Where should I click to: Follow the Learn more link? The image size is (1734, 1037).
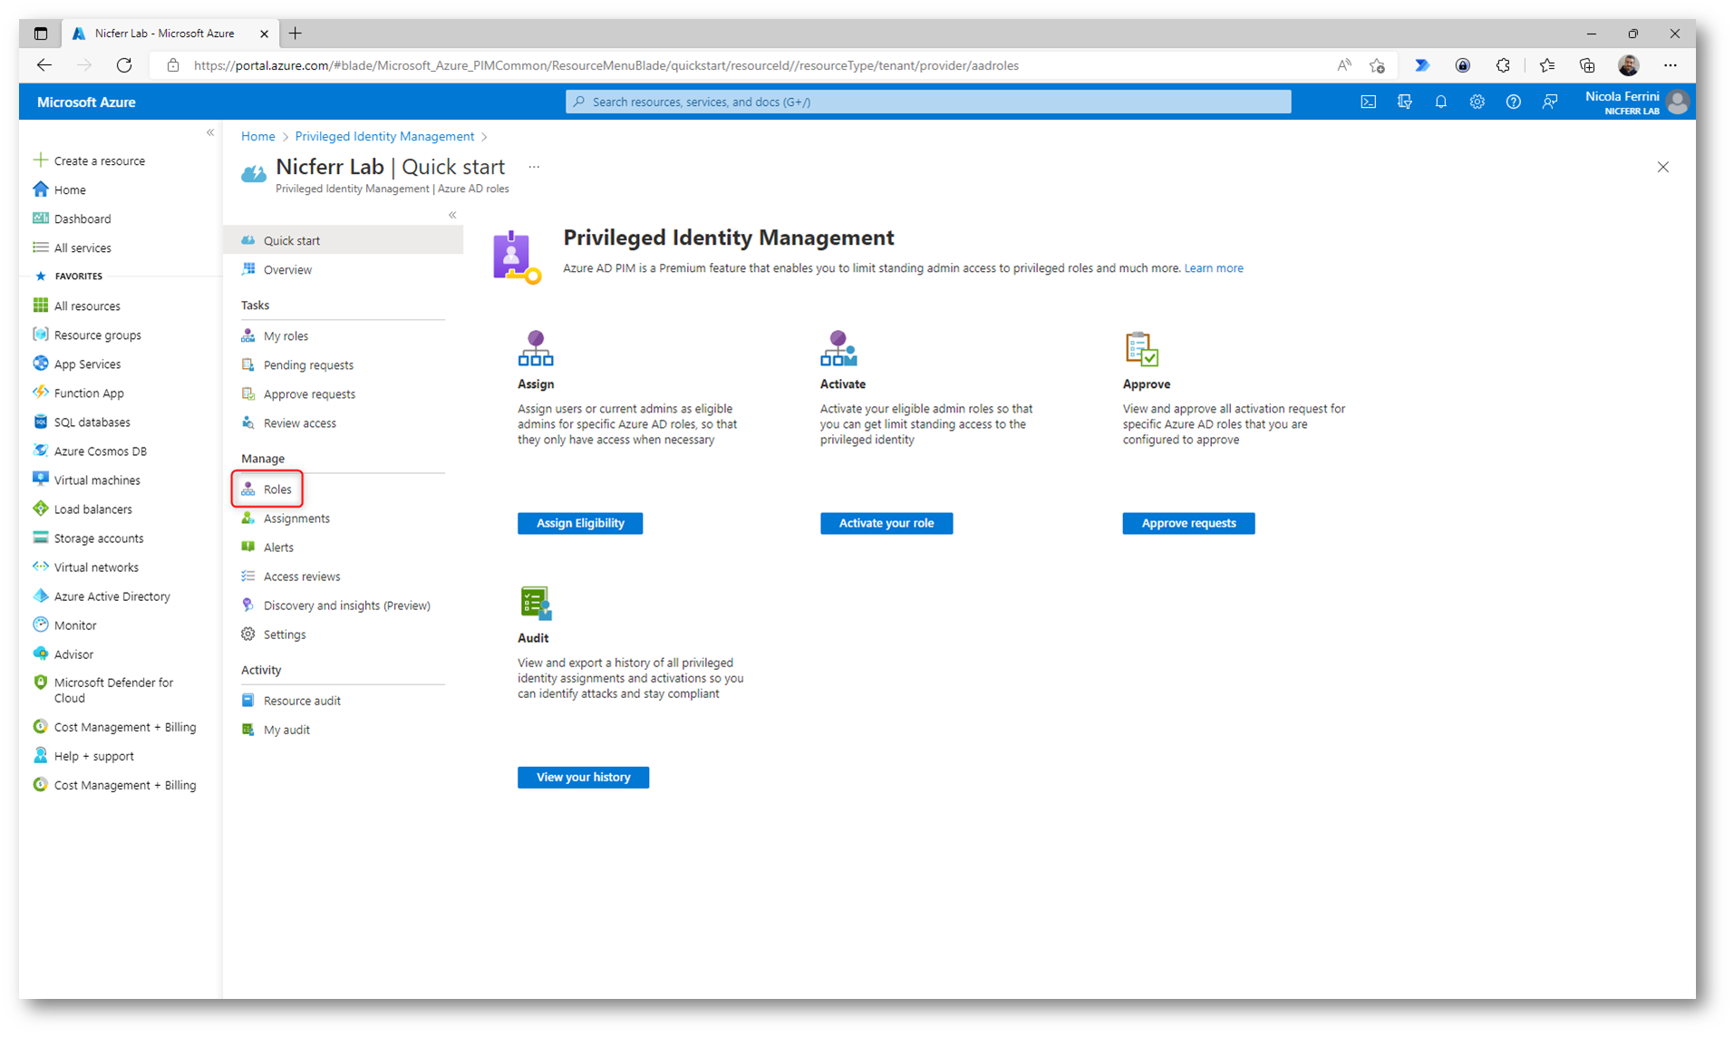[1213, 267]
